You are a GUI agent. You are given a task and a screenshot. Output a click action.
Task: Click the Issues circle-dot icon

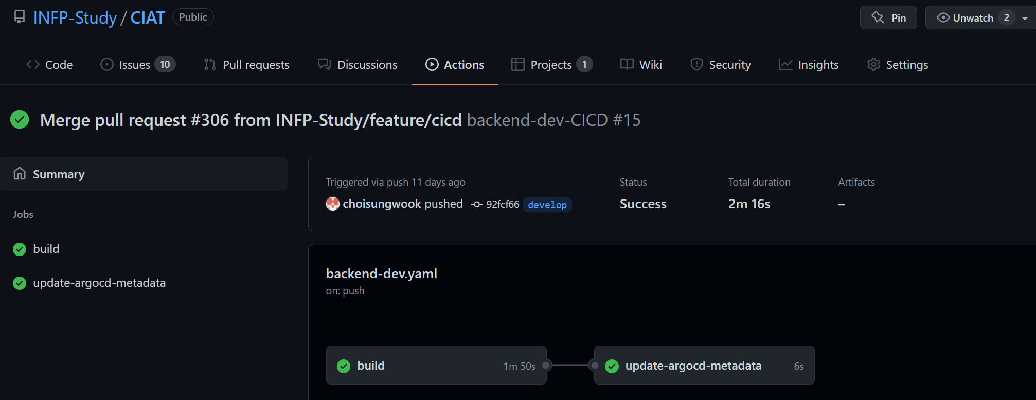(x=106, y=64)
